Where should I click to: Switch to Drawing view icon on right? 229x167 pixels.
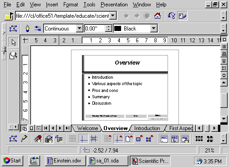click(x=224, y=40)
